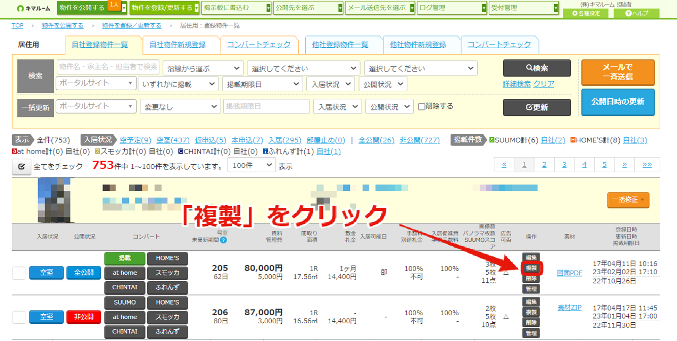This screenshot has width=677, height=341.
Task: Expand the orange 一括修正 dropdown button
Action: tap(628, 200)
